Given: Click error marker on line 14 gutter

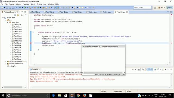Looking at the screenshot, I should [x=31, y=43].
